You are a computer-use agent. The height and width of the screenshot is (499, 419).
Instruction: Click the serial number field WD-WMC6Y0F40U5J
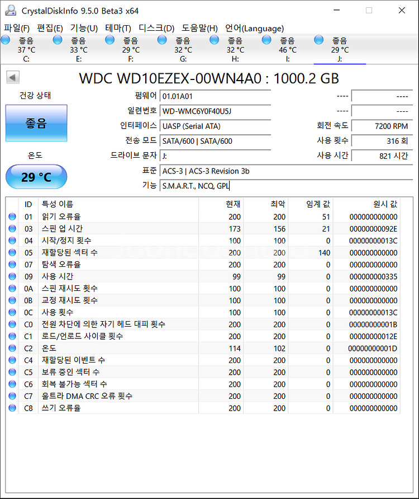(215, 111)
